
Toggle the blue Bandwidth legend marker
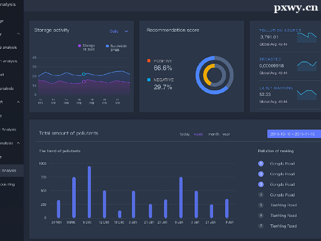tap(107, 46)
